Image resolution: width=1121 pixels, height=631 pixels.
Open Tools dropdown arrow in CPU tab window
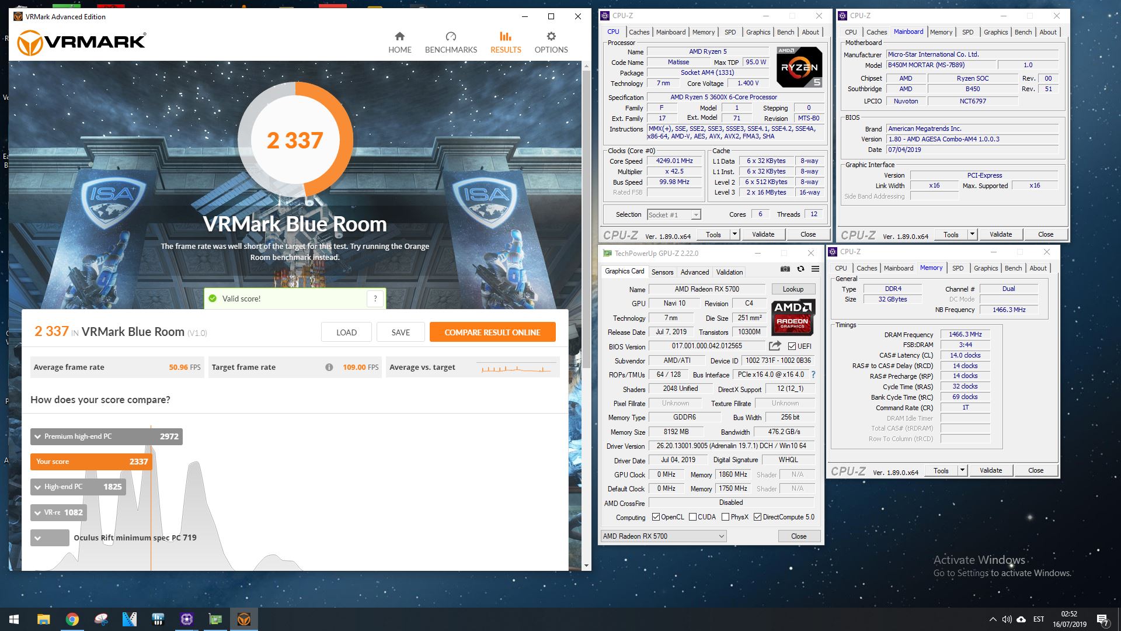734,234
